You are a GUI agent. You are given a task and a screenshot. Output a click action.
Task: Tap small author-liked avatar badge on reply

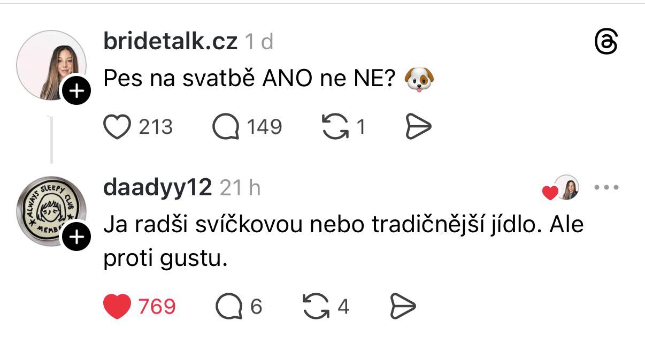[x=566, y=188]
